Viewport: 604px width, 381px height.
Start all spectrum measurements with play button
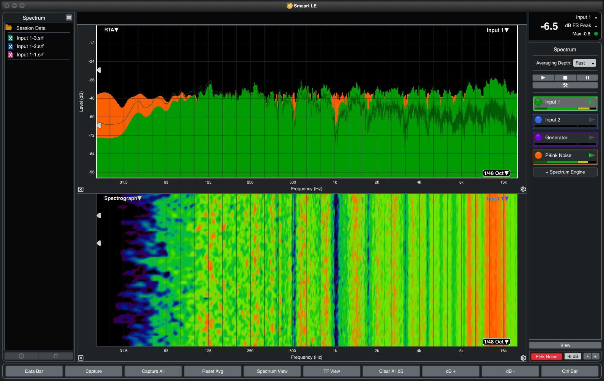pyautogui.click(x=543, y=78)
